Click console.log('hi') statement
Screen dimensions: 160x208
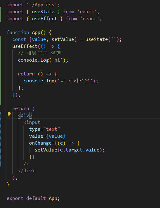(43, 60)
